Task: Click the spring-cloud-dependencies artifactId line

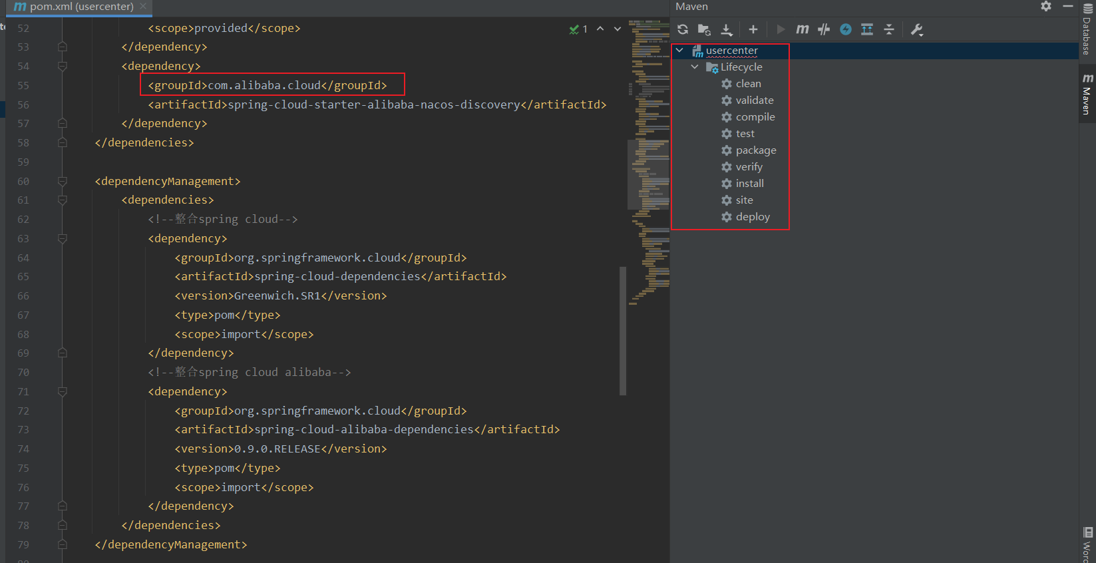Action: tap(341, 276)
